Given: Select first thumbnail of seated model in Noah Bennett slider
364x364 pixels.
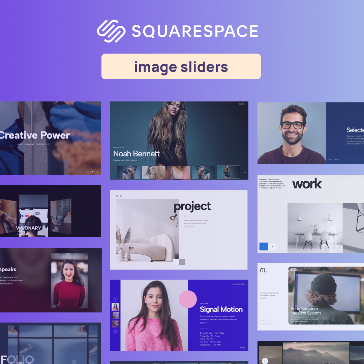Looking at the screenshot, I should coord(129,172).
